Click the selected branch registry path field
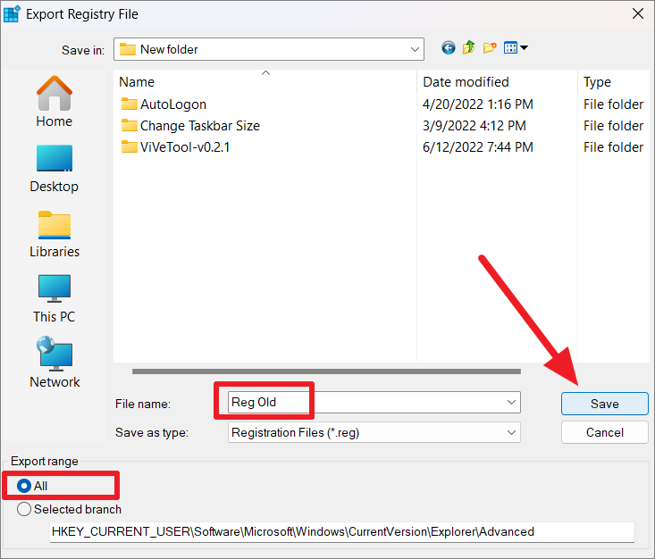The height and width of the screenshot is (559, 655). [x=341, y=532]
